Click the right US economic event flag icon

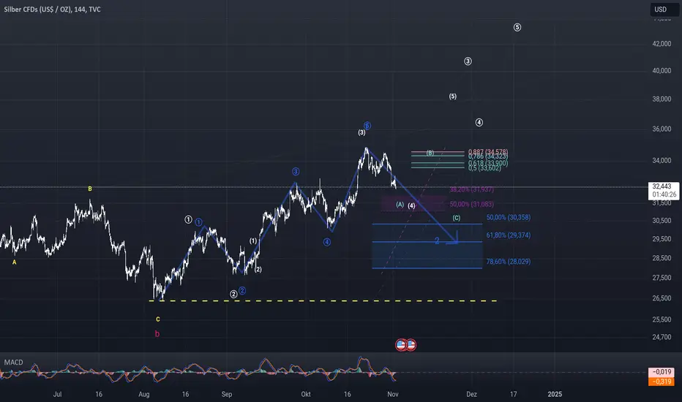[411, 345]
